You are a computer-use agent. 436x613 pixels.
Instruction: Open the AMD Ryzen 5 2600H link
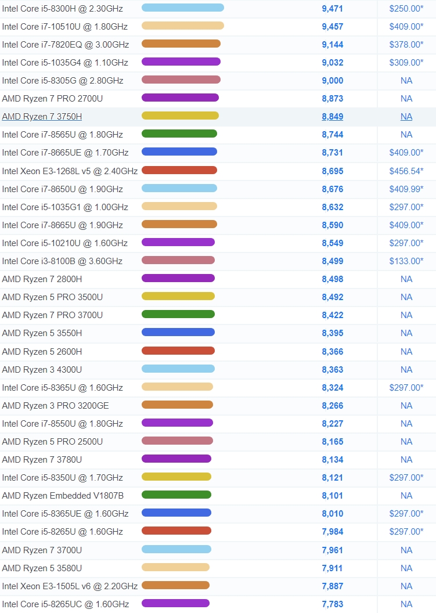(x=42, y=352)
